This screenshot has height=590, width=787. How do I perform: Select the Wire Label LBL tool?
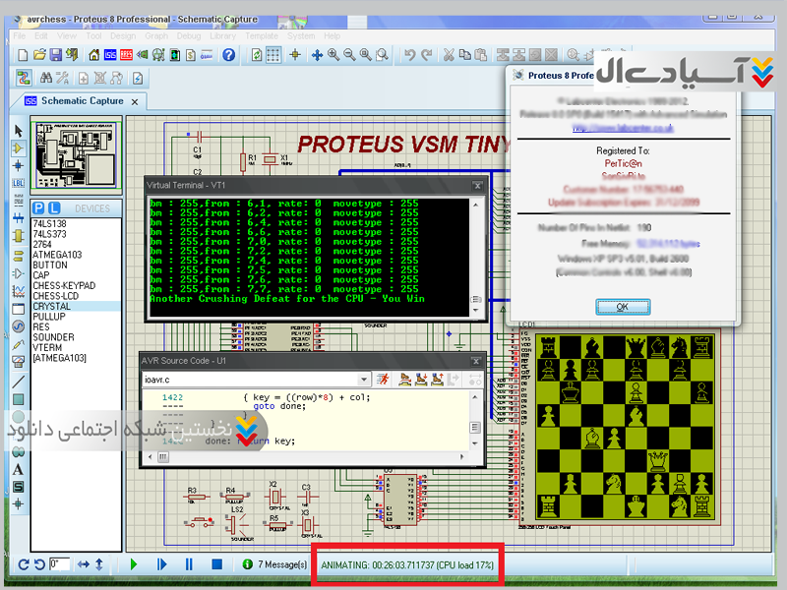pos(18,182)
